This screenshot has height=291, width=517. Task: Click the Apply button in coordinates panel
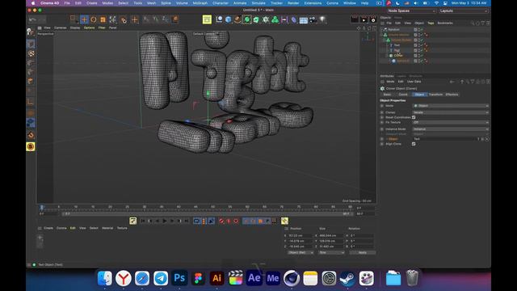(363, 252)
